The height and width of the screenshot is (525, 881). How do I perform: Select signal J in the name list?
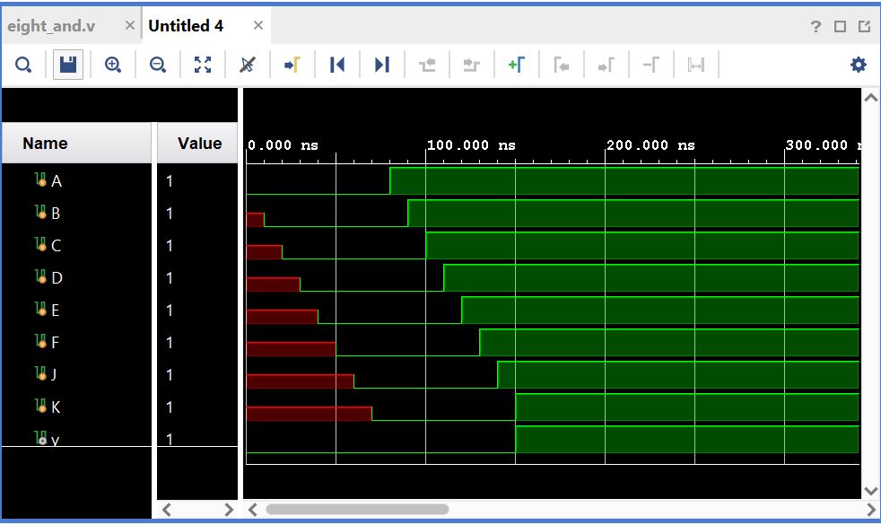pyautogui.click(x=54, y=375)
